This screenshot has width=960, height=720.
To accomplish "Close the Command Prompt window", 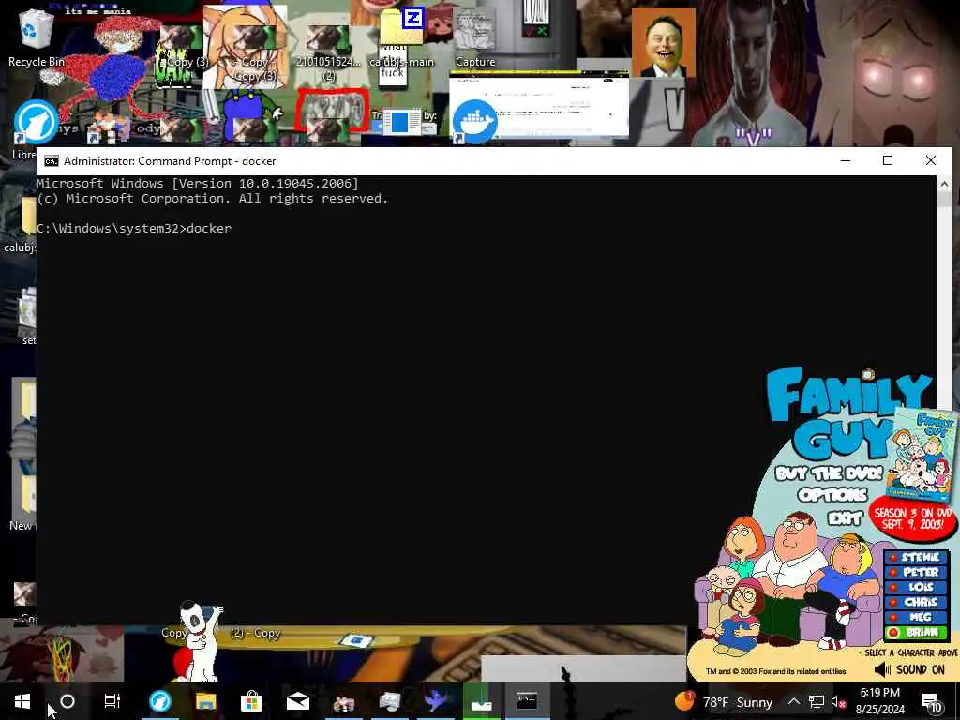I will point(931,160).
